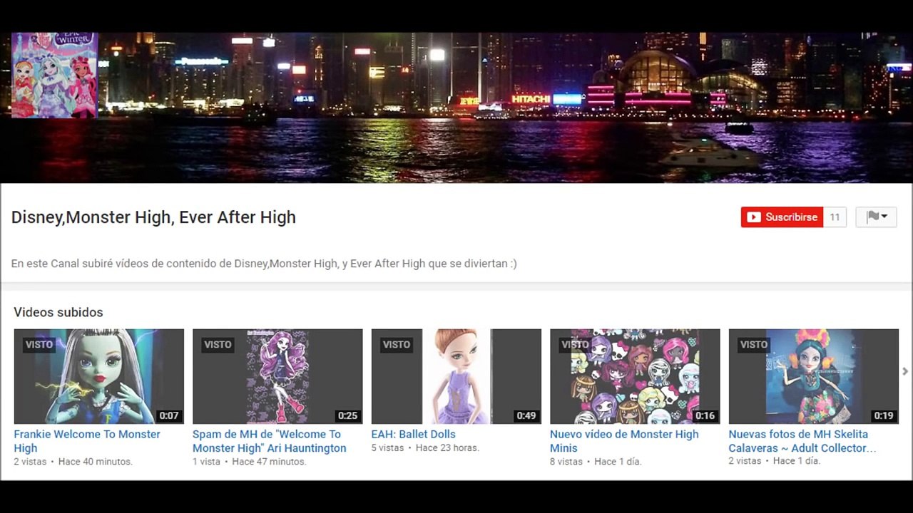This screenshot has width=913, height=513.
Task: Open the title link Frankie Welcome To Monster High
Action: [87, 441]
